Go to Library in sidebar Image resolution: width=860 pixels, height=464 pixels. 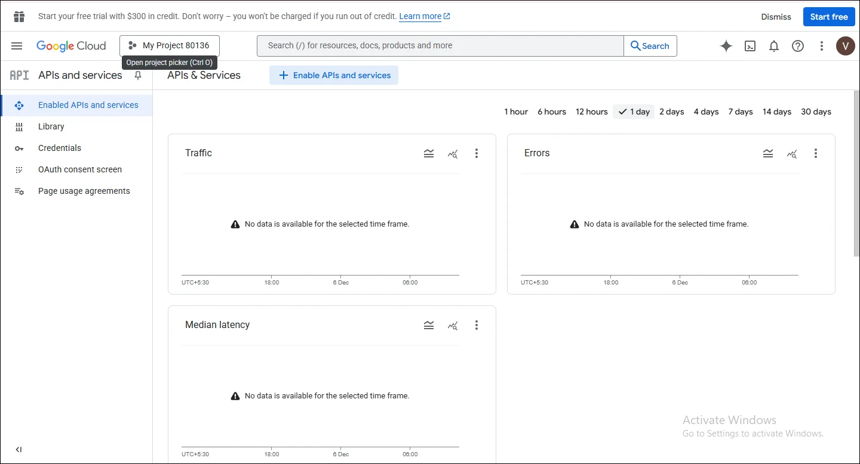(76, 126)
